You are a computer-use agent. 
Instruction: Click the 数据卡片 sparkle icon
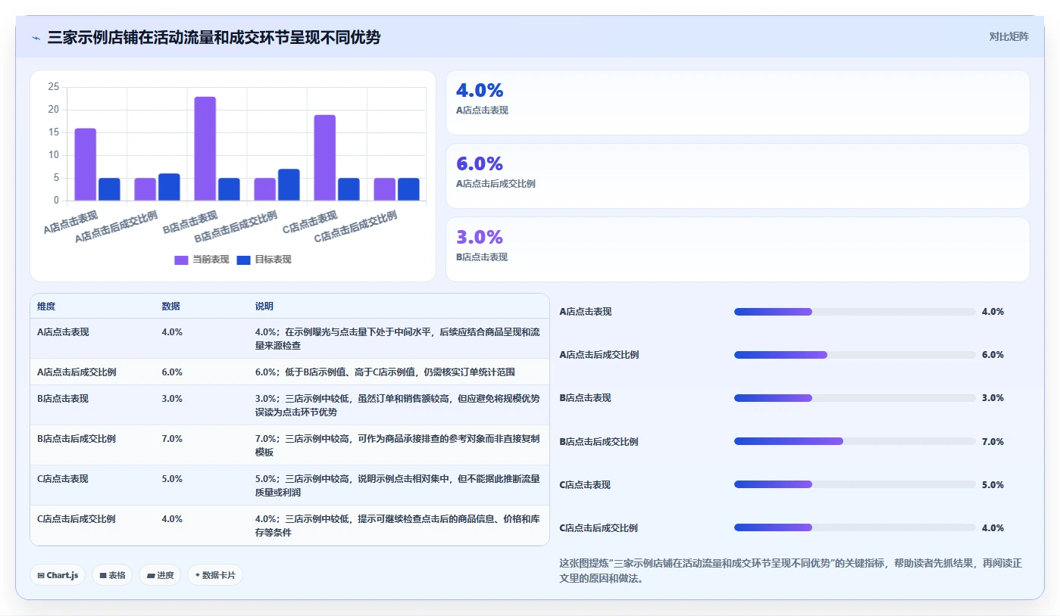(x=198, y=575)
